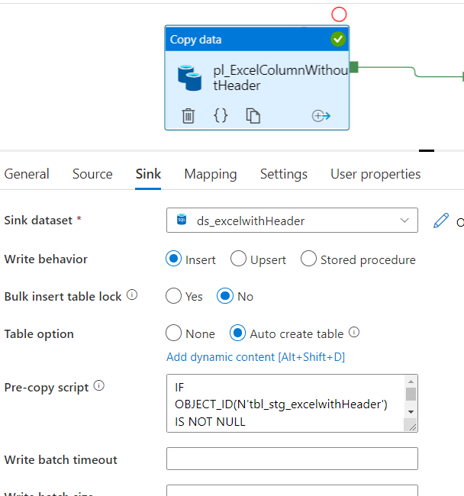The image size is (464, 496).
Task: Select Insert write behavior
Action: coord(174,259)
